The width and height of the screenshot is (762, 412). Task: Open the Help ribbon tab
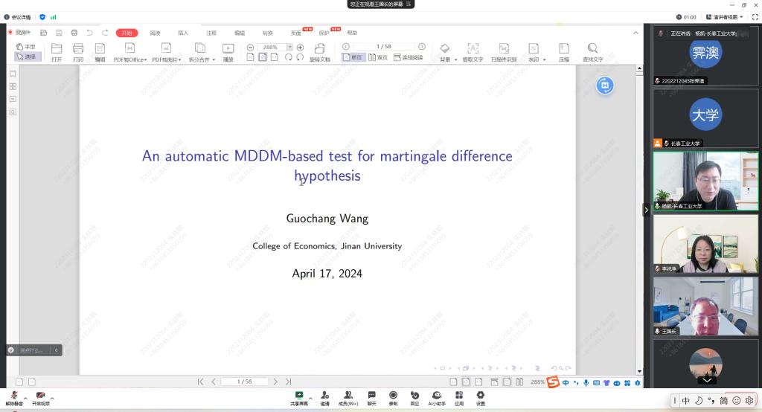pos(352,33)
